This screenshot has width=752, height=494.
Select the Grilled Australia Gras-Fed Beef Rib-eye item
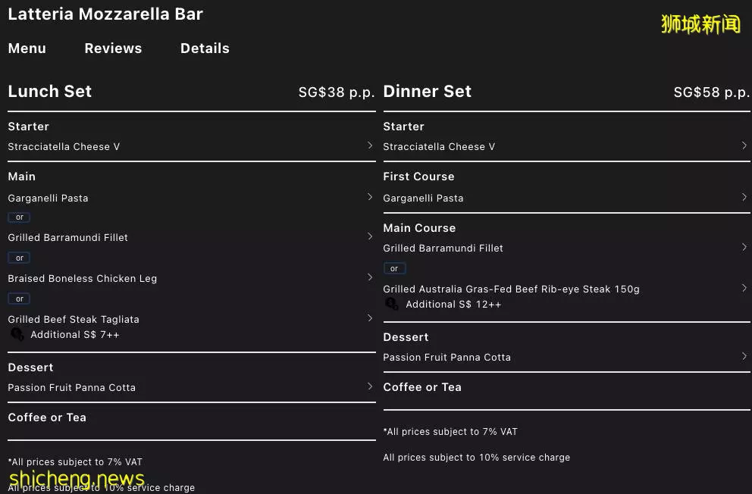point(511,289)
